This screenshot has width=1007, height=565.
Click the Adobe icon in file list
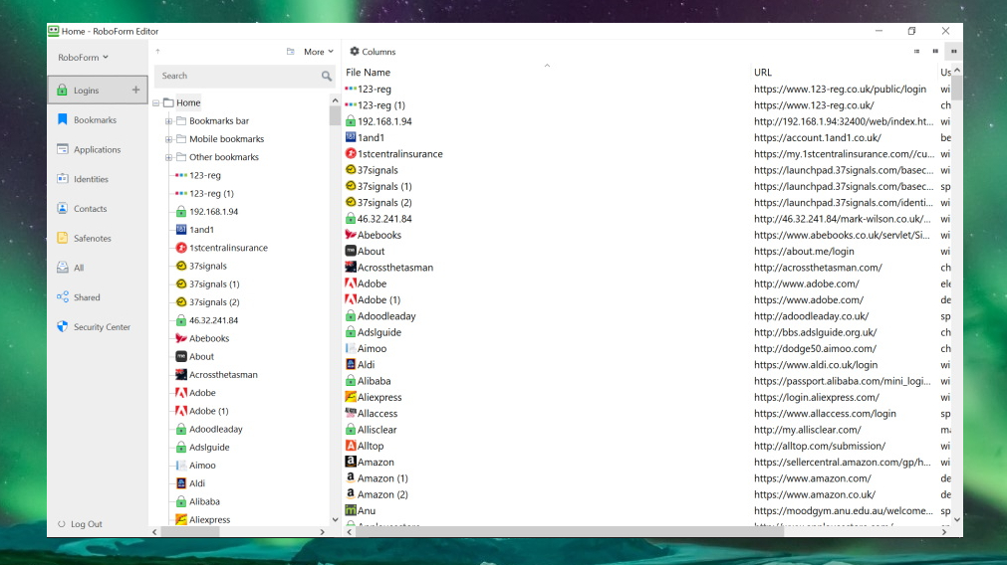click(x=351, y=282)
